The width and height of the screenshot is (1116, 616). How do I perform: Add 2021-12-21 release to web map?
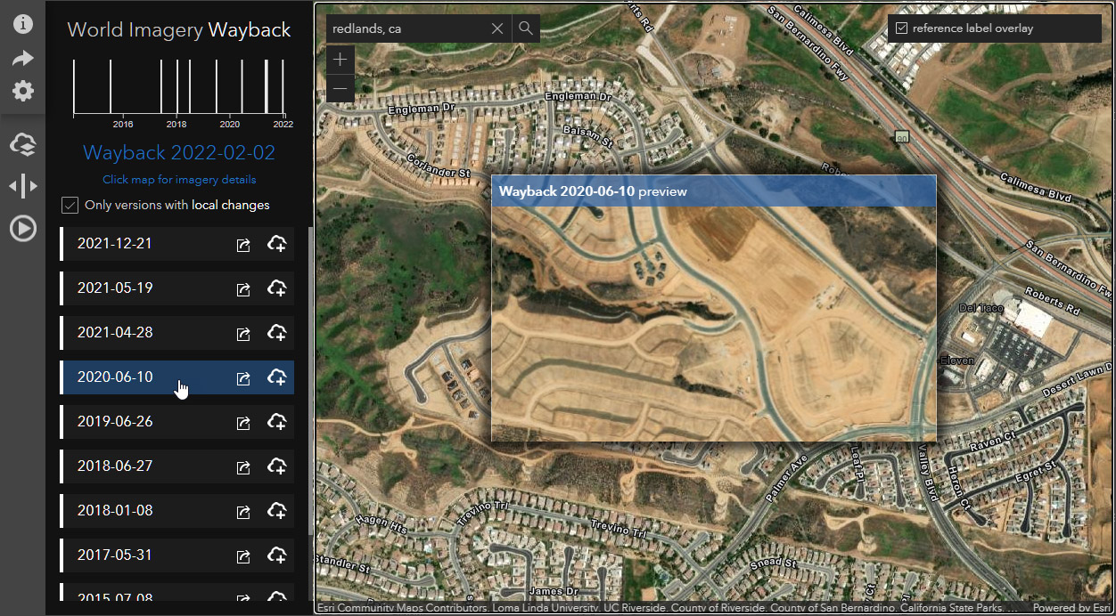pos(277,244)
